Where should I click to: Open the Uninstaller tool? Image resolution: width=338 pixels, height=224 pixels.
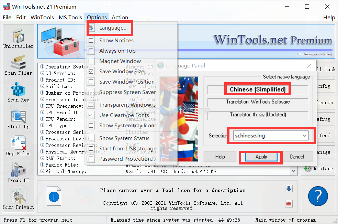click(18, 38)
